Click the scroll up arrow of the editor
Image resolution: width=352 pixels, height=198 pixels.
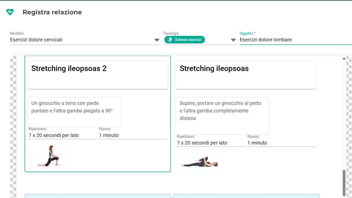[x=344, y=58]
